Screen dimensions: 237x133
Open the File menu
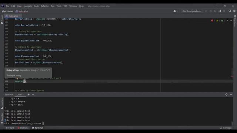click(x=7, y=6)
